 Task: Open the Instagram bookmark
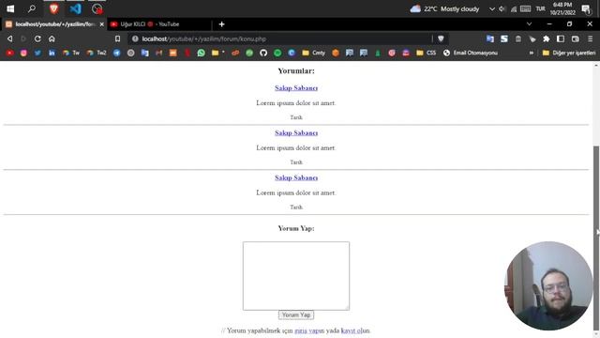pos(23,53)
